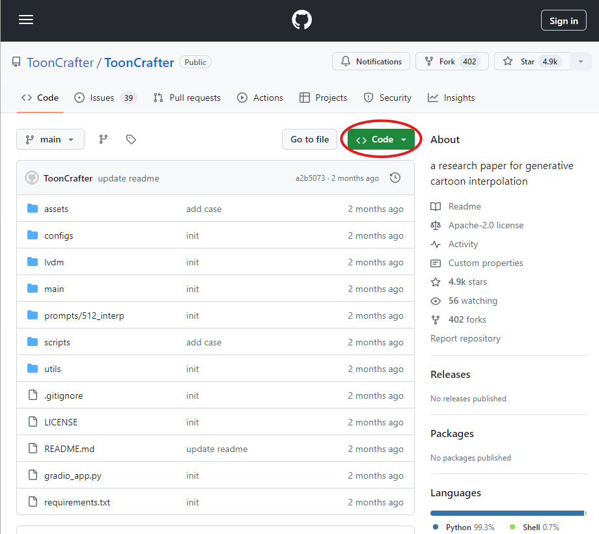This screenshot has height=534, width=599.
Task: Open the lvdm folder
Action: pos(54,262)
